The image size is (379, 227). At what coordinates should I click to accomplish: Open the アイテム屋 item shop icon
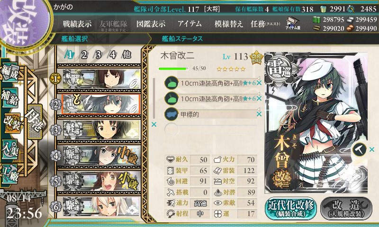(293, 23)
